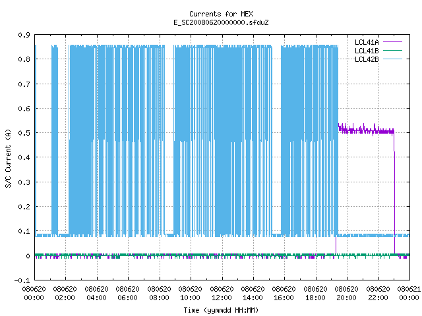Click the 0.4 y-axis tick label
Image resolution: width=422 pixels, height=316 pixels.
pos(24,157)
